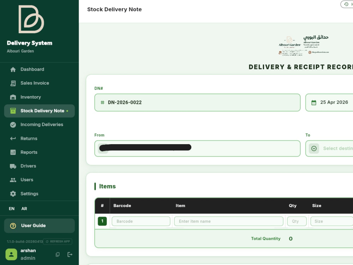Screen dimensions: 353x265
Task: Click the Qty column header
Action: [293, 206]
